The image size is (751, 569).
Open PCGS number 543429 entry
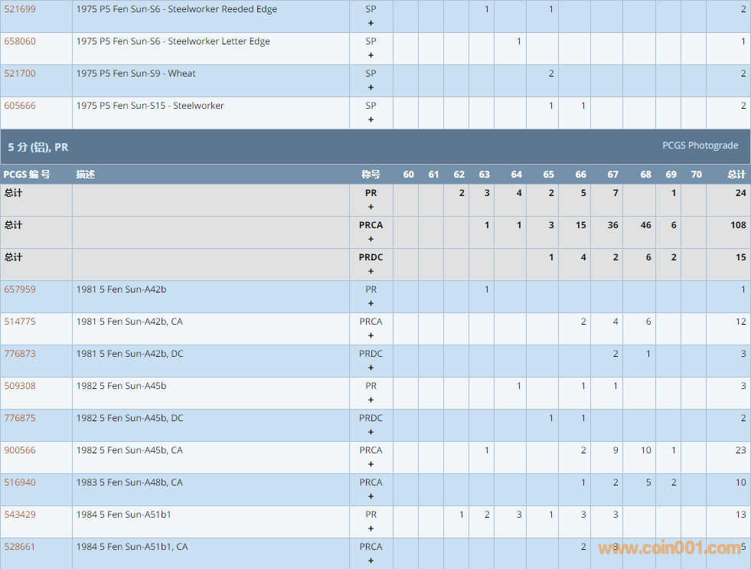coord(20,515)
